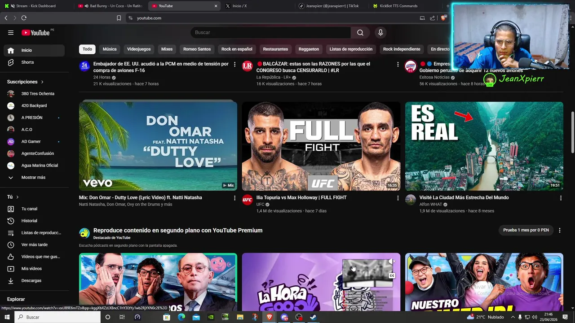The height and width of the screenshot is (323, 575).
Task: Select the Reggaeton filter chip
Action: [309, 49]
